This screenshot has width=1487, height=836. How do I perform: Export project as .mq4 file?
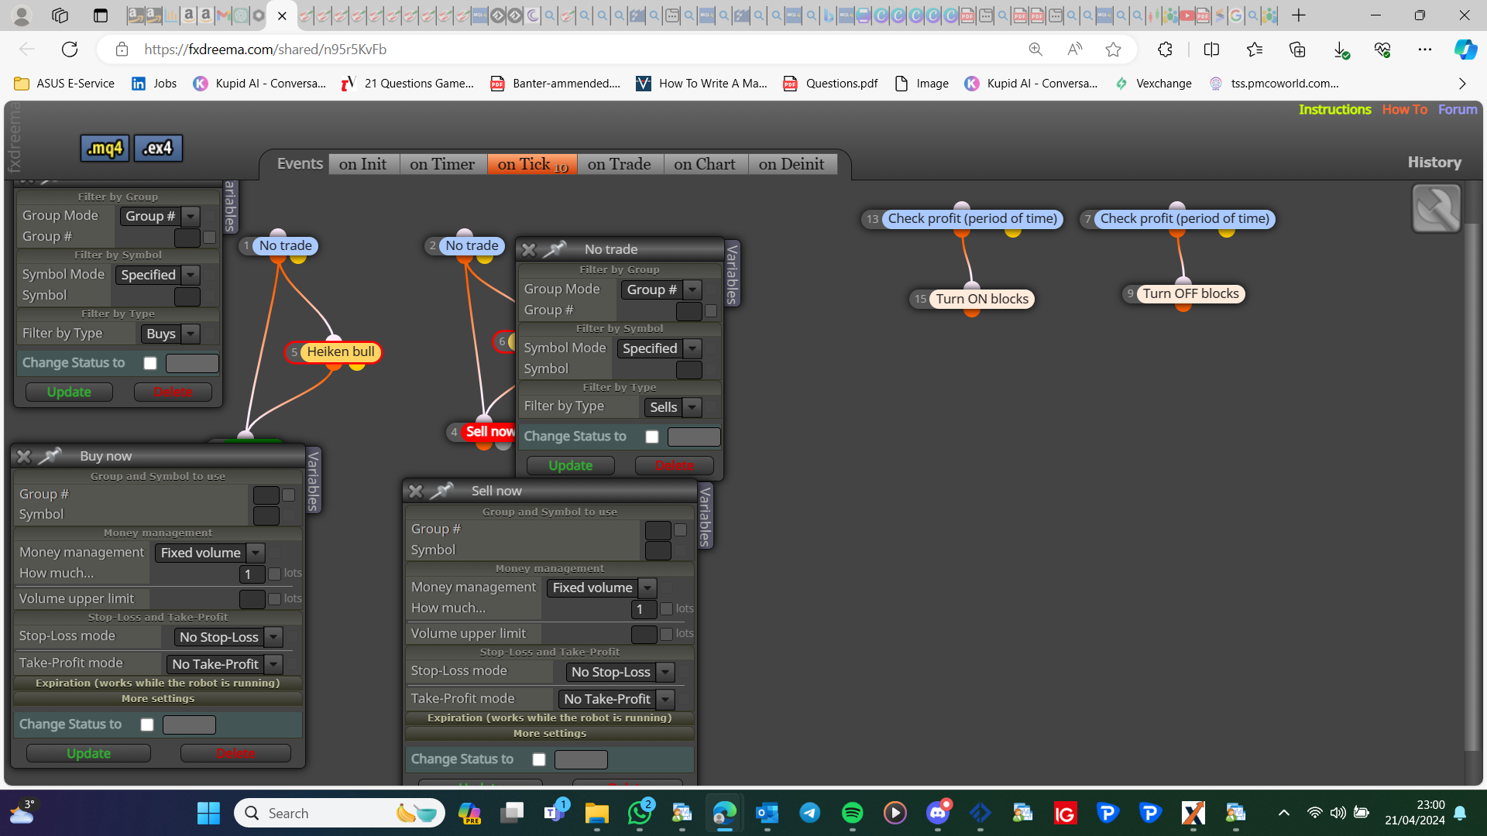[x=105, y=148]
